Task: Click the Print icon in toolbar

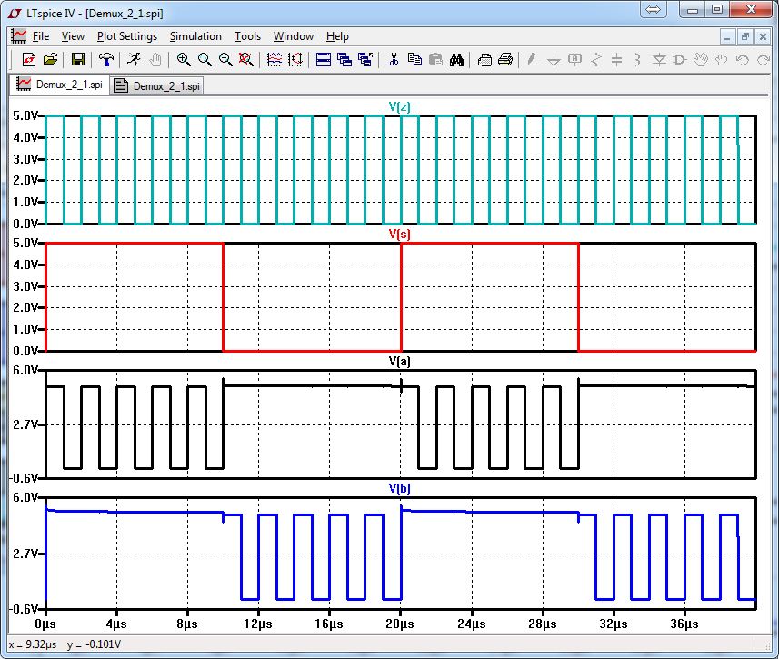Action: point(505,60)
